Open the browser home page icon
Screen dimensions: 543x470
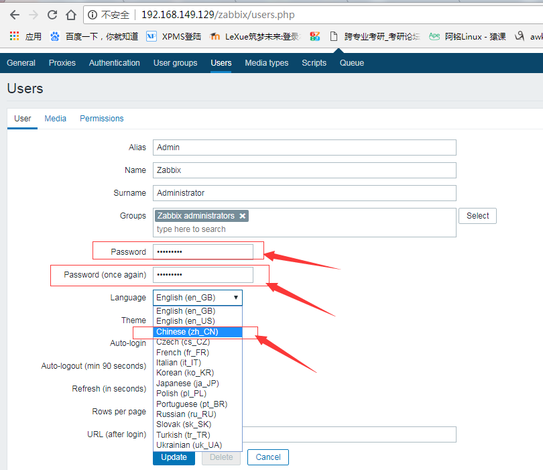coord(71,15)
